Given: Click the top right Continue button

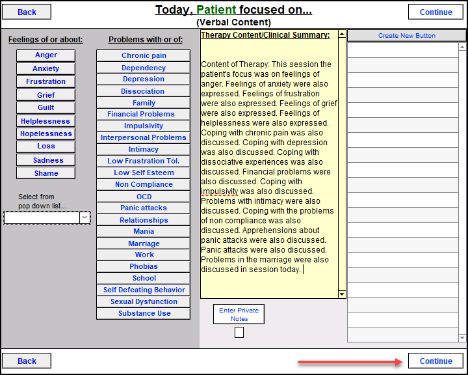Looking at the screenshot, I should click(x=435, y=12).
